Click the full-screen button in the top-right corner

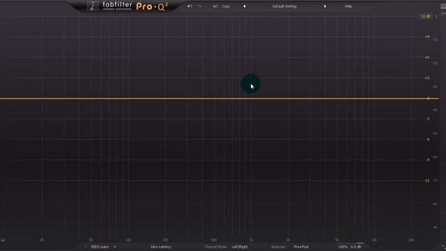pos(443,6)
